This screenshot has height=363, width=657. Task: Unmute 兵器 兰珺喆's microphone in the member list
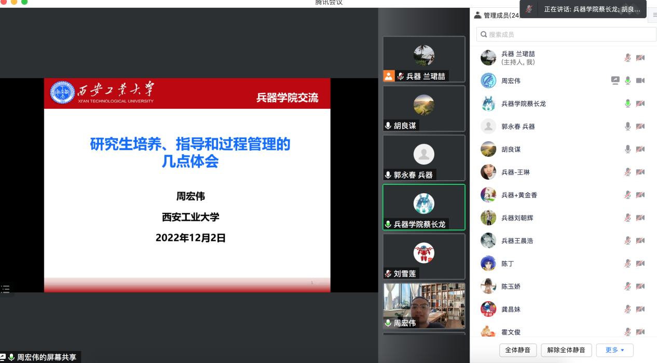coord(628,57)
